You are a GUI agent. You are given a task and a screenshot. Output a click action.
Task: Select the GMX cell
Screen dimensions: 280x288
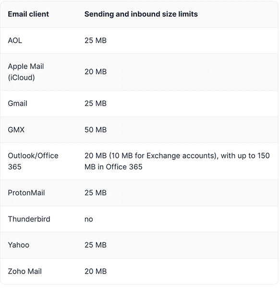coord(16,130)
